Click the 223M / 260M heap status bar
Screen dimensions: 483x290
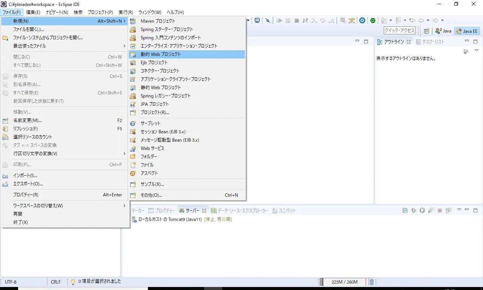point(343,282)
